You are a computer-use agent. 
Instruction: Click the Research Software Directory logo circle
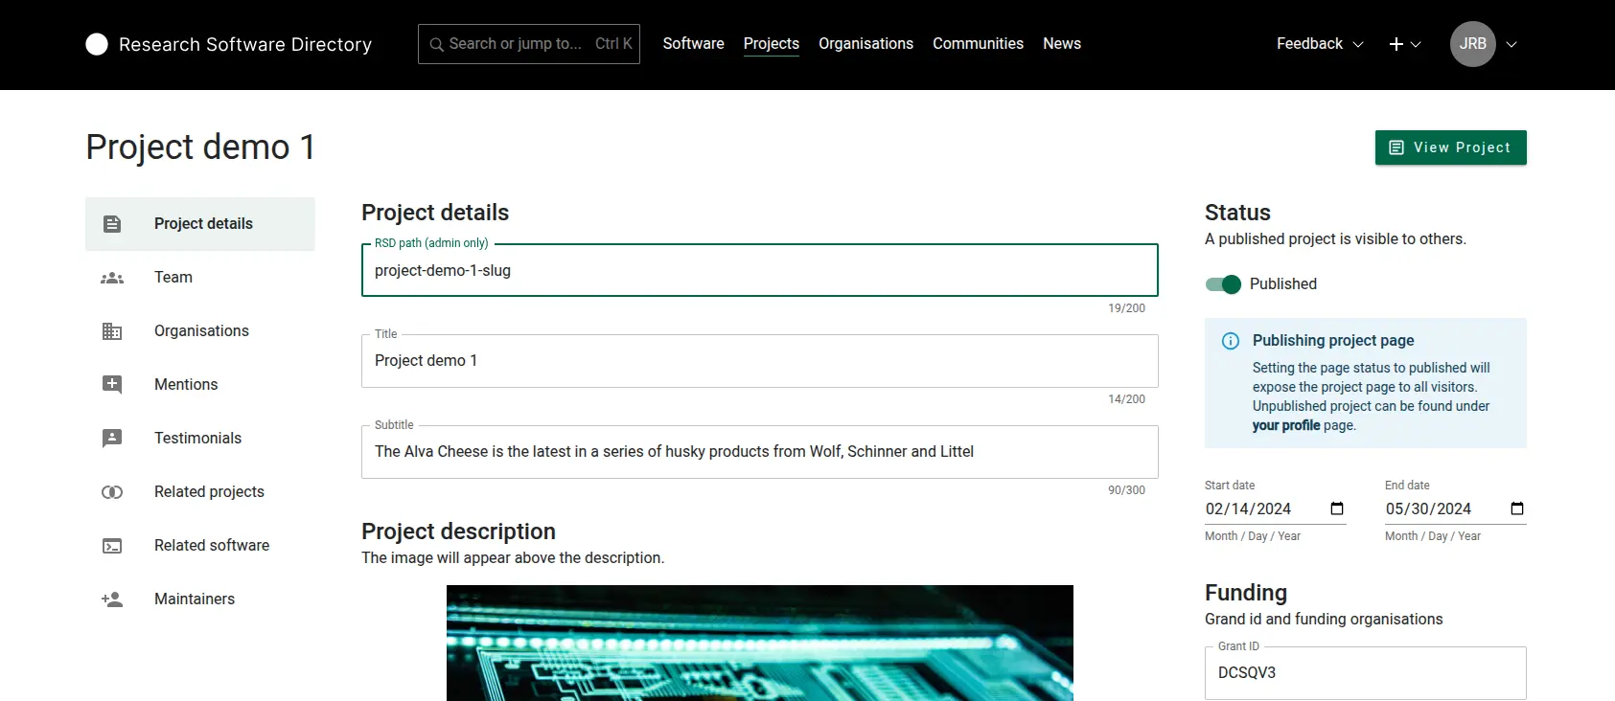pos(97,44)
